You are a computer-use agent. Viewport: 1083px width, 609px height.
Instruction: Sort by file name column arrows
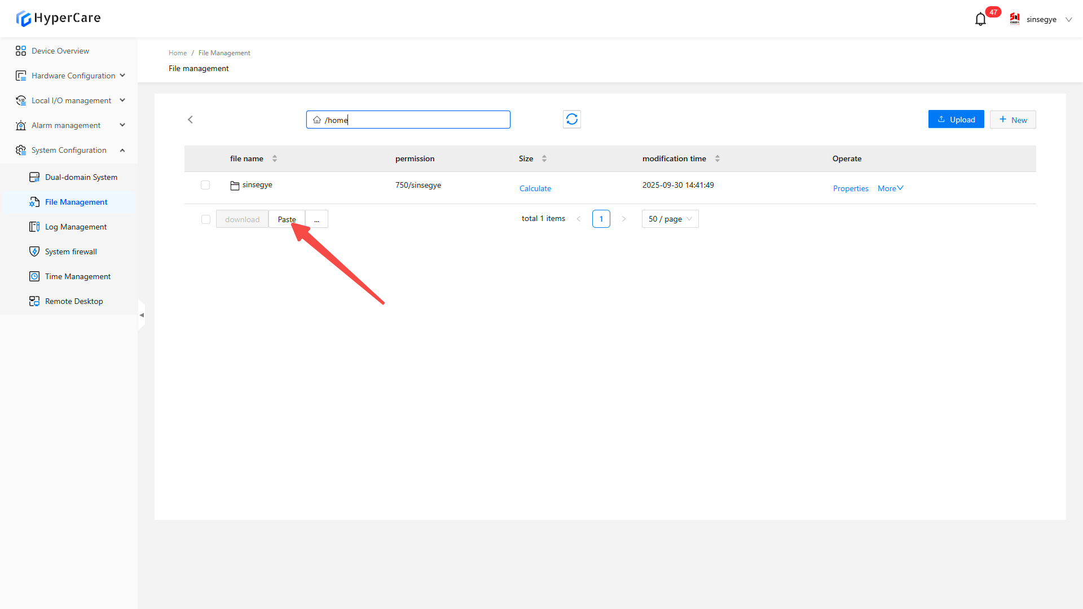275,158
